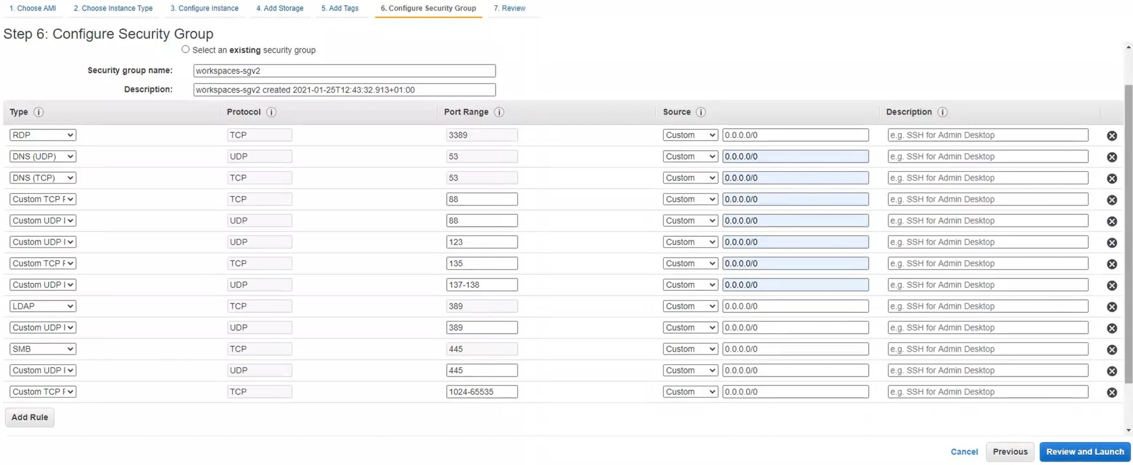
Task: Remove the 1024-65535 port range rule
Action: [1111, 393]
